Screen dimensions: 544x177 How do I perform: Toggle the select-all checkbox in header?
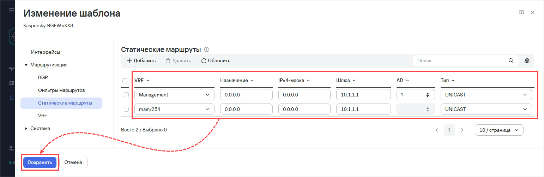(125, 81)
